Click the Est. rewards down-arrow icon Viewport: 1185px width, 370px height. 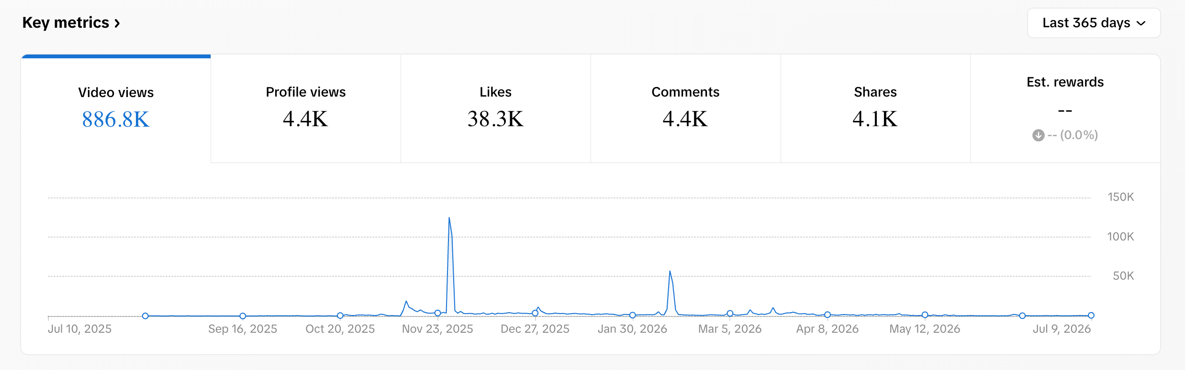tap(1038, 135)
